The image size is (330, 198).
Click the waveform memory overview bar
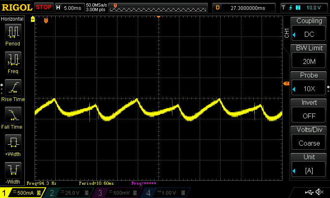(x=158, y=8)
